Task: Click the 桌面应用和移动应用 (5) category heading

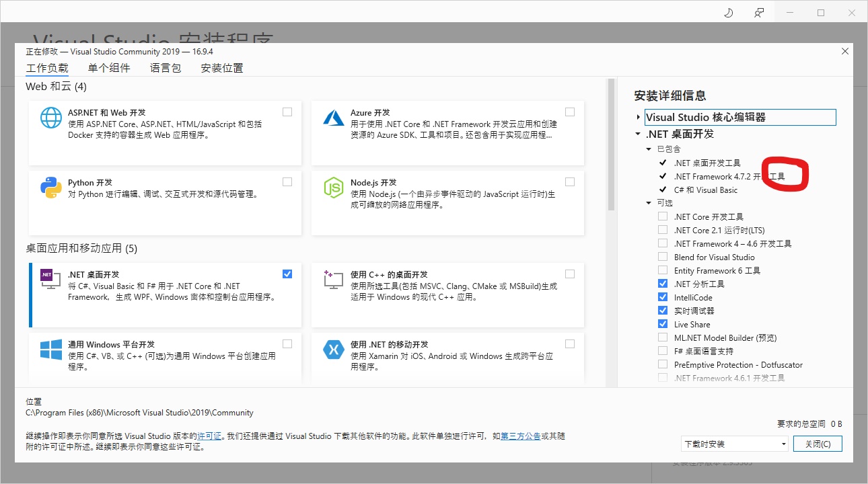Action: click(x=81, y=249)
